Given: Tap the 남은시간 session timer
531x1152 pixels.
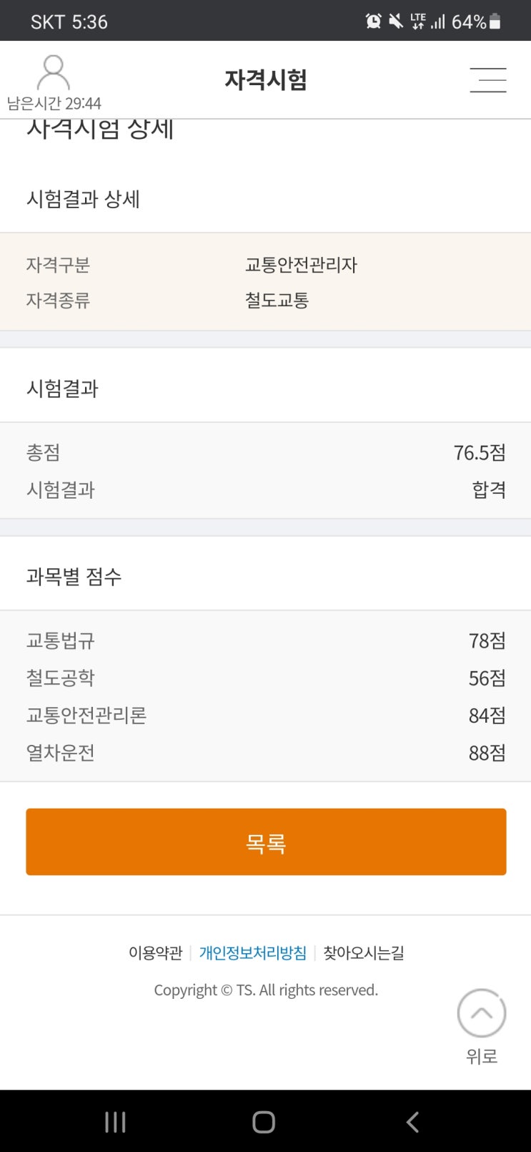Looking at the screenshot, I should point(54,103).
